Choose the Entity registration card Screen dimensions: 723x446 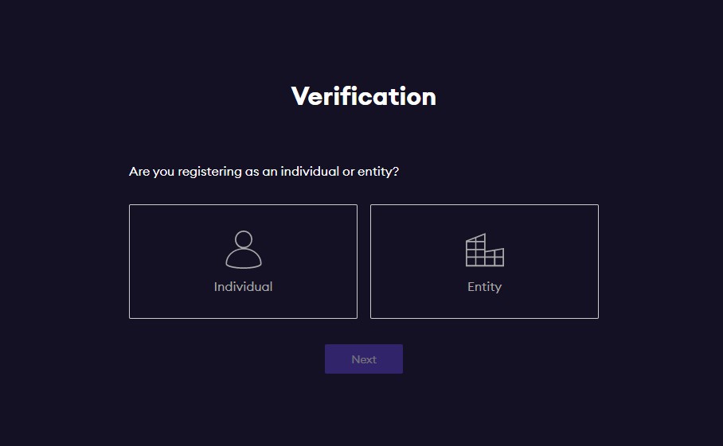484,262
